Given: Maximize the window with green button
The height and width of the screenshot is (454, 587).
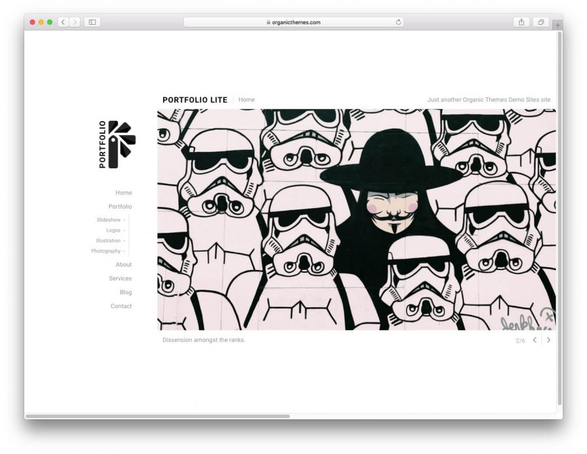Looking at the screenshot, I should (50, 22).
